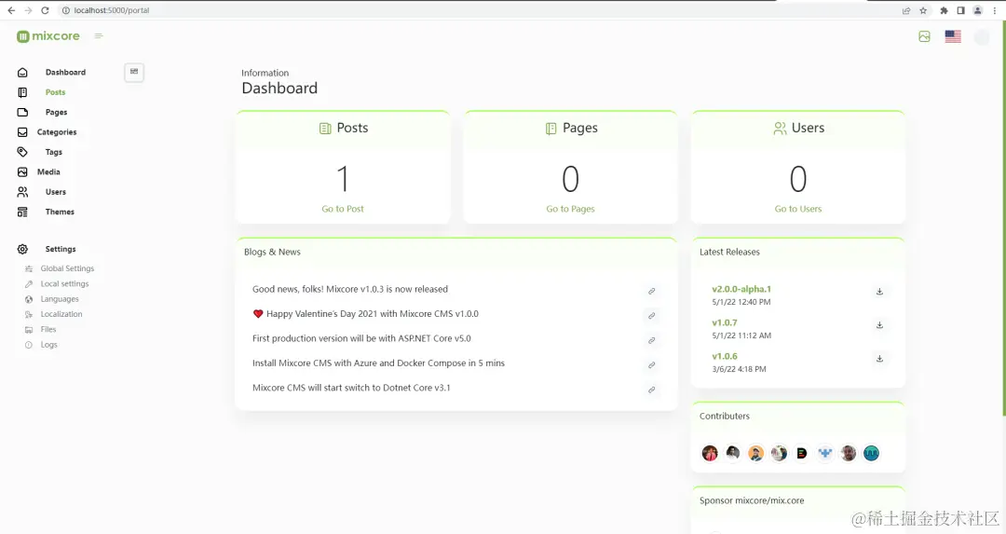Click the Settings gear icon
This screenshot has height=534, width=1006.
click(22, 249)
